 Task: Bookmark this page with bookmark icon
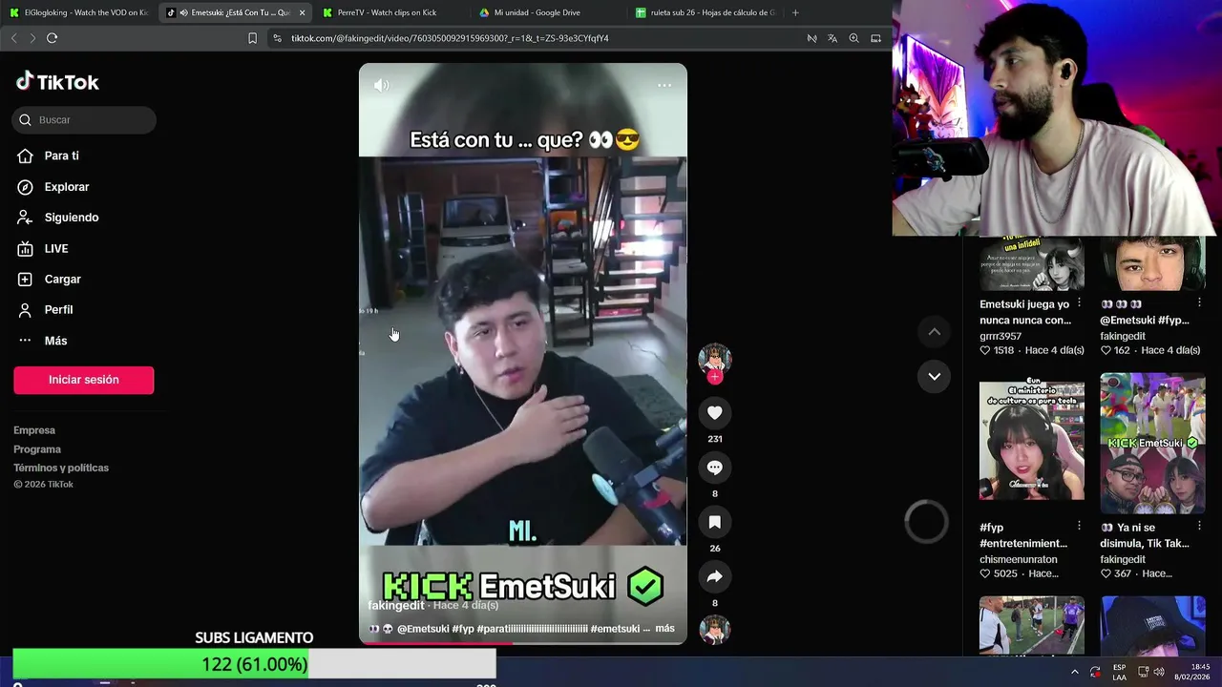[x=252, y=38]
